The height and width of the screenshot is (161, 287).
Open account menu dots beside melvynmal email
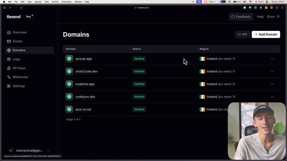(x=48, y=151)
